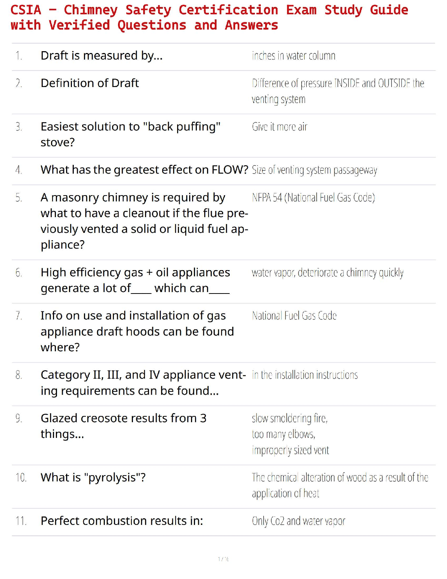Viewport: 447px width, 579px height.
Task: Click the high efficiency gas + oil appliances question
Action: click(x=135, y=280)
